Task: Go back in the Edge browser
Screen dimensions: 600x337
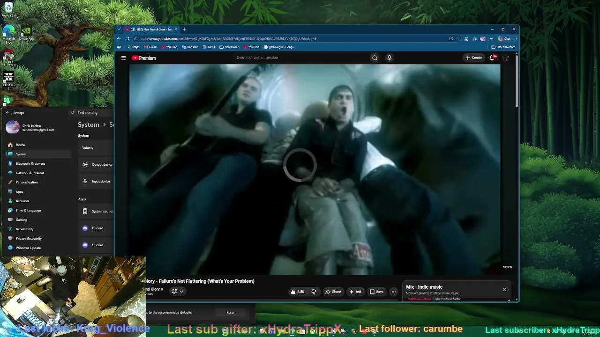Action: (x=119, y=39)
